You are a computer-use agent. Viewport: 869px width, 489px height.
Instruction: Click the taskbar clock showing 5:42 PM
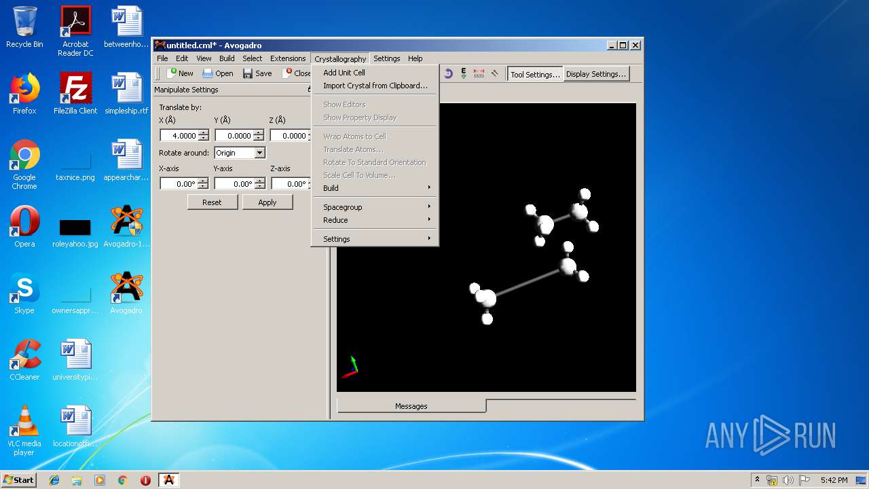[834, 480]
